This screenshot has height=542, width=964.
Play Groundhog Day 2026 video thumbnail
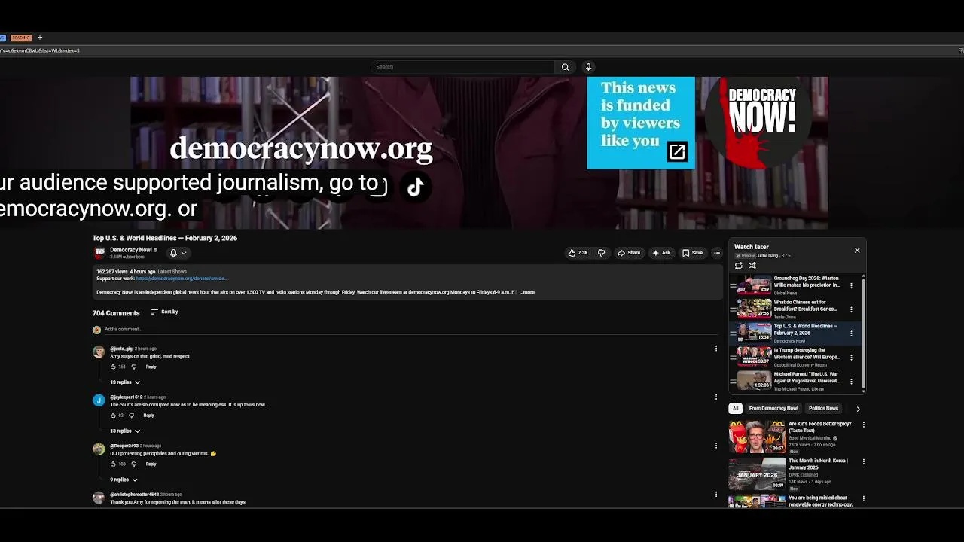tap(754, 285)
